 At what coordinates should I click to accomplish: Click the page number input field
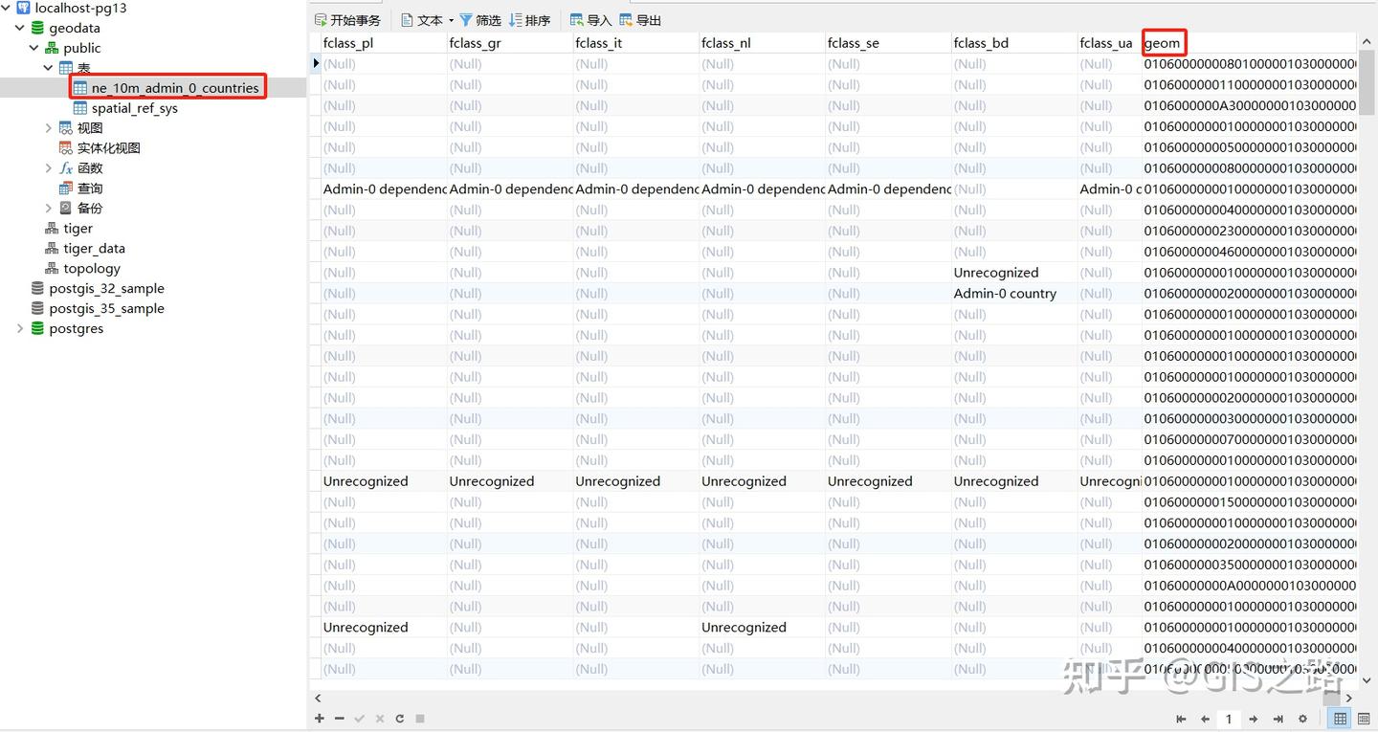coord(1229,719)
